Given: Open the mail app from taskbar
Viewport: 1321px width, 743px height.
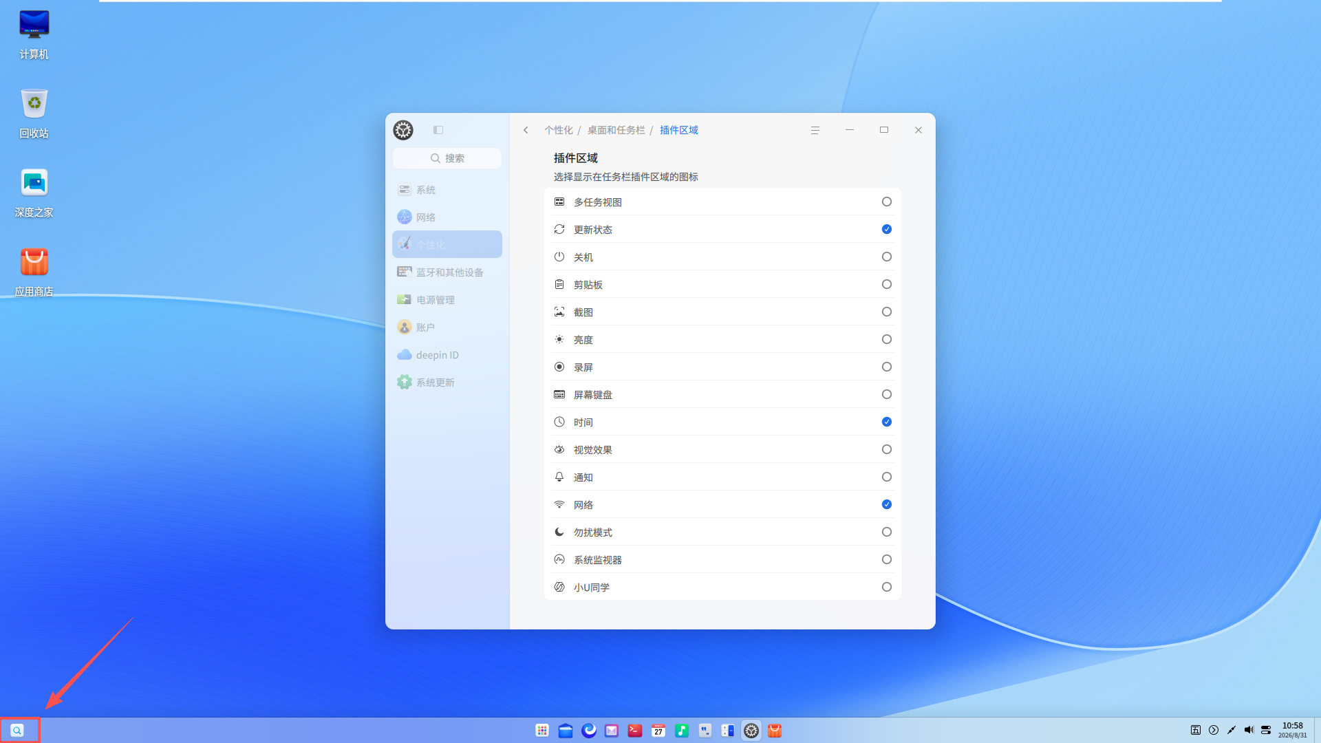Looking at the screenshot, I should [x=612, y=731].
